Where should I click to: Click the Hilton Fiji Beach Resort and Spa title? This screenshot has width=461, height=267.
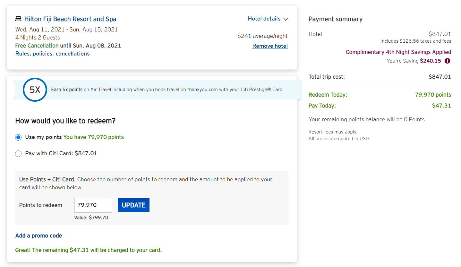pos(70,19)
